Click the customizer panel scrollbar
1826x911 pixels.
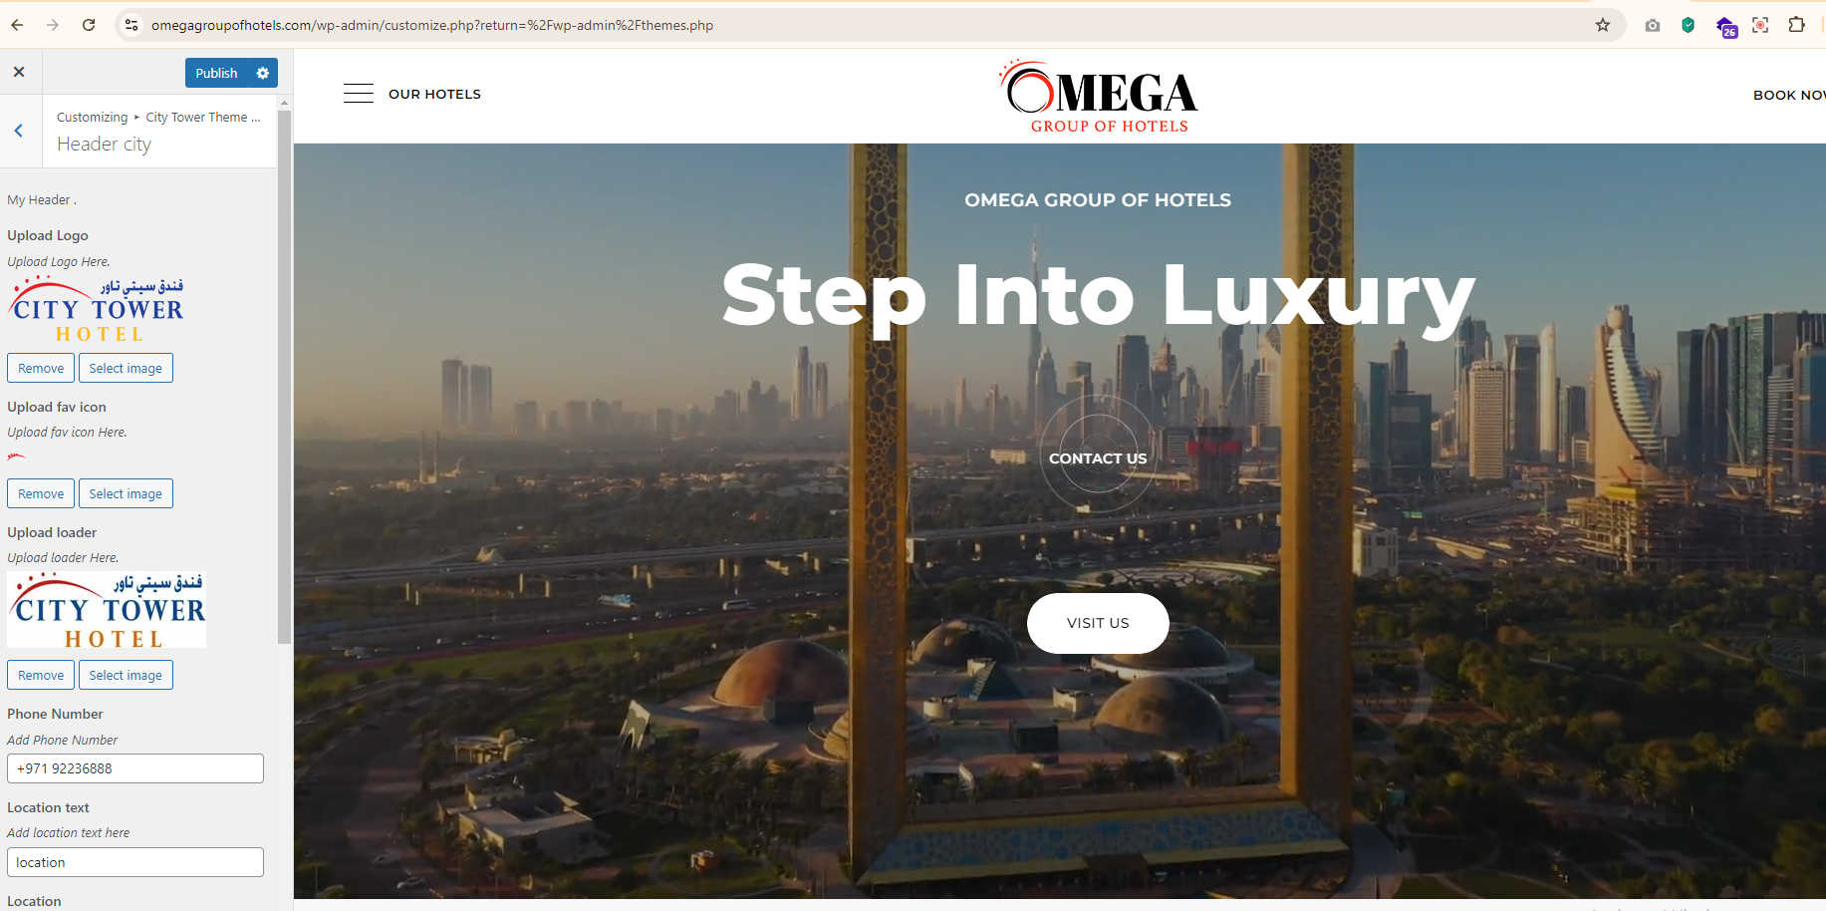285,379
